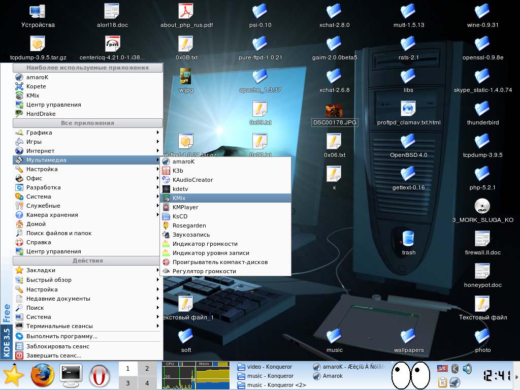Switch keyboard layout via the US flag
The image size is (520, 390).
click(x=442, y=369)
